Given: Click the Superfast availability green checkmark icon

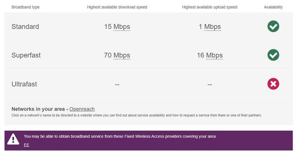Looking at the screenshot, I should (x=273, y=55).
